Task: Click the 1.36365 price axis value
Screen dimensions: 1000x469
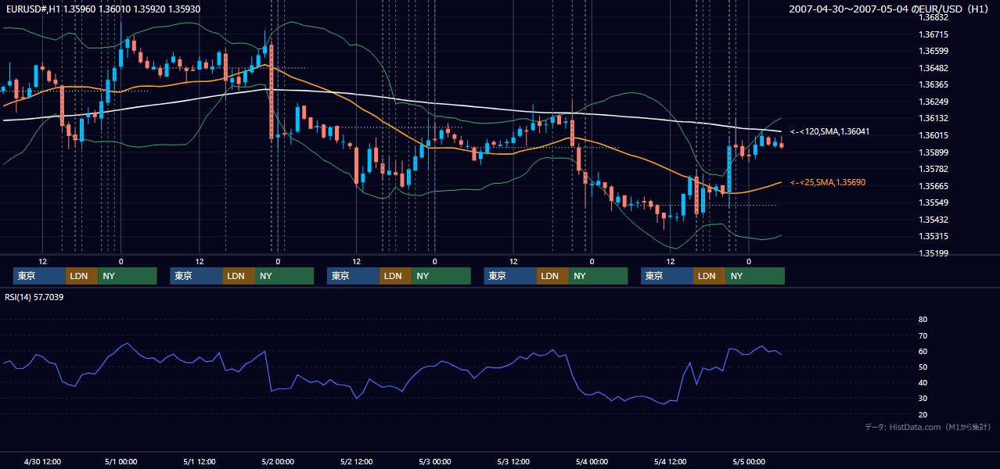Action: pos(933,84)
